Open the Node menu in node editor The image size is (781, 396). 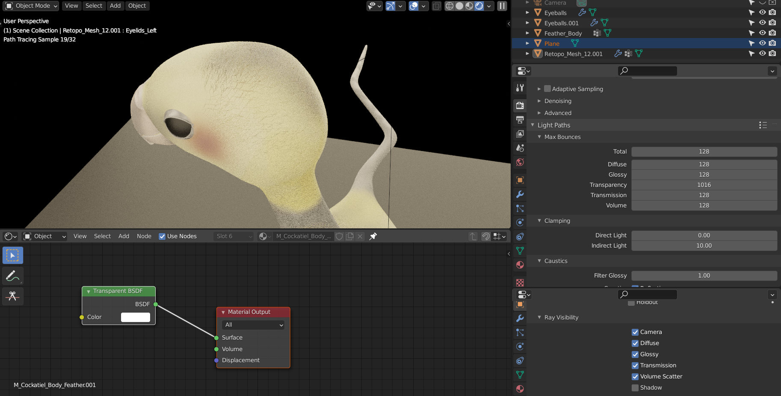[x=144, y=236]
